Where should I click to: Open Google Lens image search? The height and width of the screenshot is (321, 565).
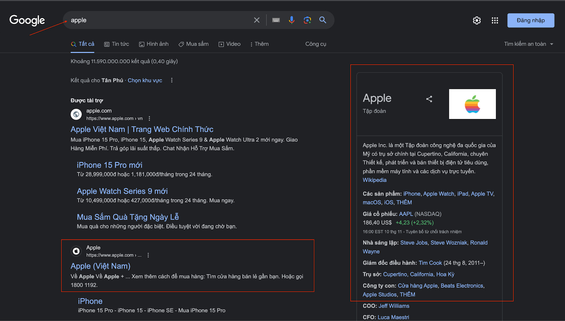point(307,20)
